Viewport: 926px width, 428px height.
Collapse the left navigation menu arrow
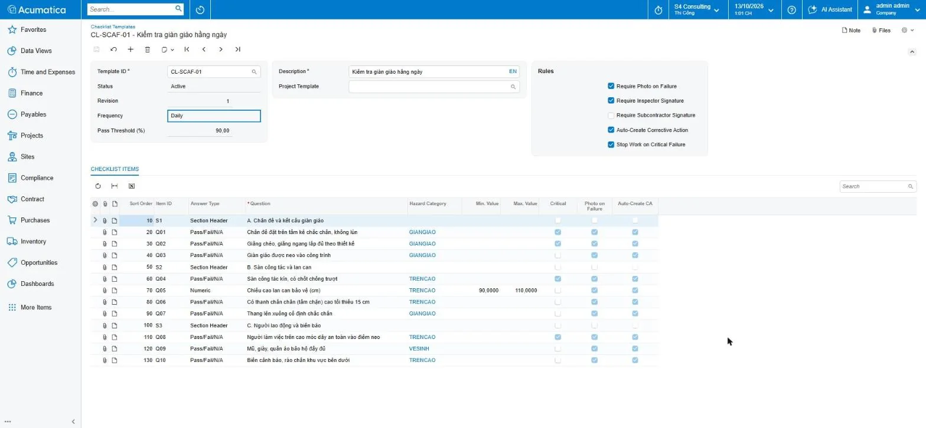(73, 422)
